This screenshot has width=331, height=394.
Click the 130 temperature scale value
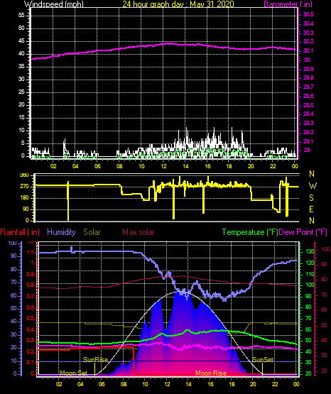pyautogui.click(x=310, y=251)
